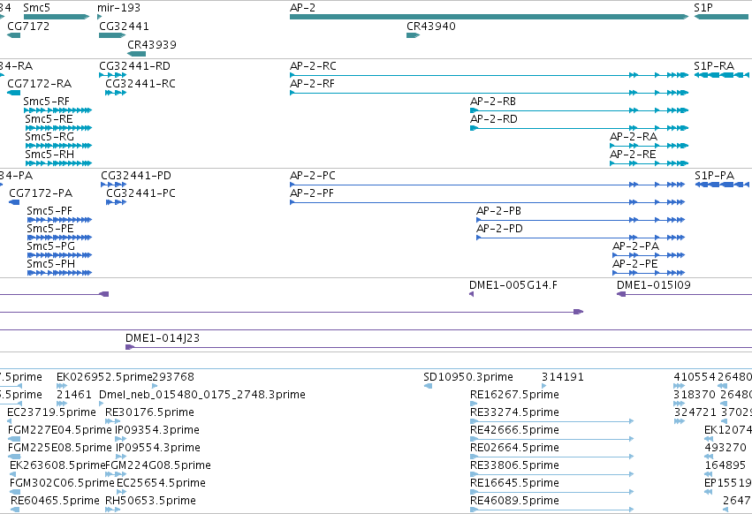Screen dimensions: 752x514
Task: Select the RH50653.5prime EST
Action: coord(113,510)
